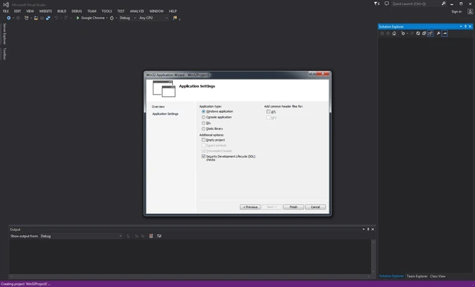Open the Overview page in the wizard sidebar
The width and height of the screenshot is (475, 287).
click(158, 107)
